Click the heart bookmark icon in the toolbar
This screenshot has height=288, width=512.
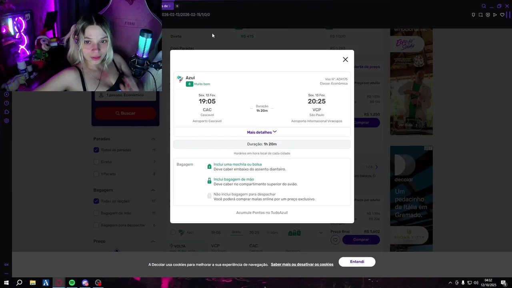(x=502, y=15)
